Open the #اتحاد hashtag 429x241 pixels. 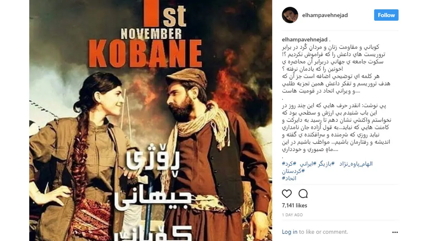click(x=289, y=178)
